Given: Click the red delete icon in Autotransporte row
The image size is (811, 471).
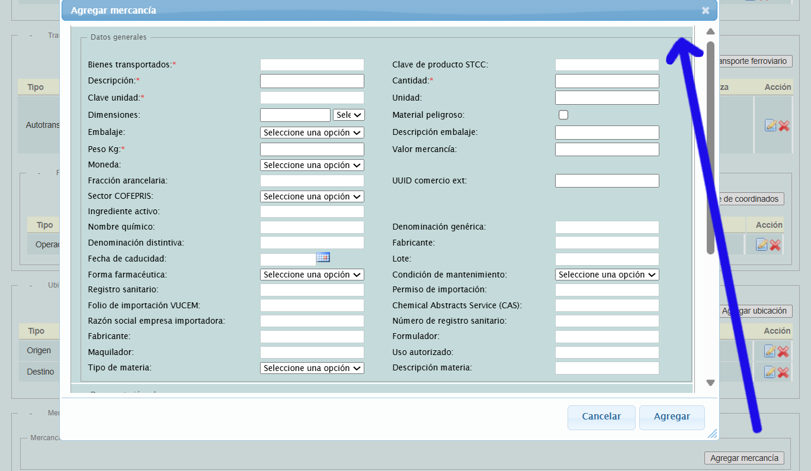Looking at the screenshot, I should coord(784,125).
